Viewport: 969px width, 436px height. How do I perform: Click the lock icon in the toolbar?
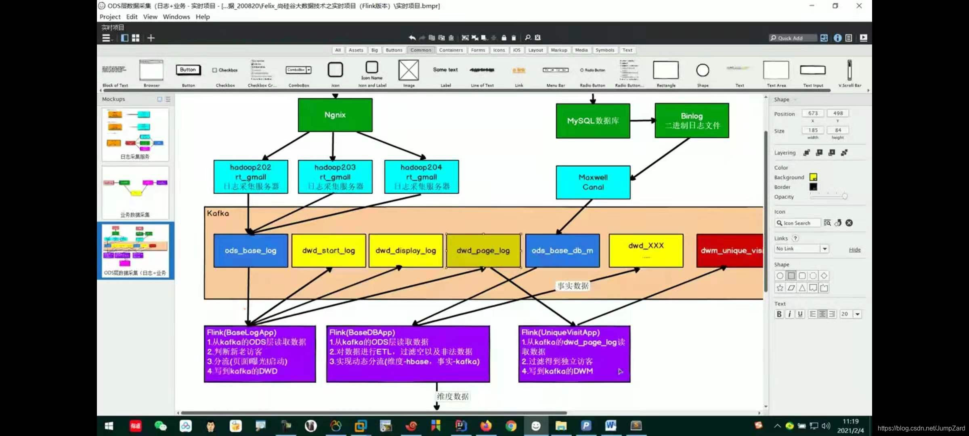[x=504, y=38]
